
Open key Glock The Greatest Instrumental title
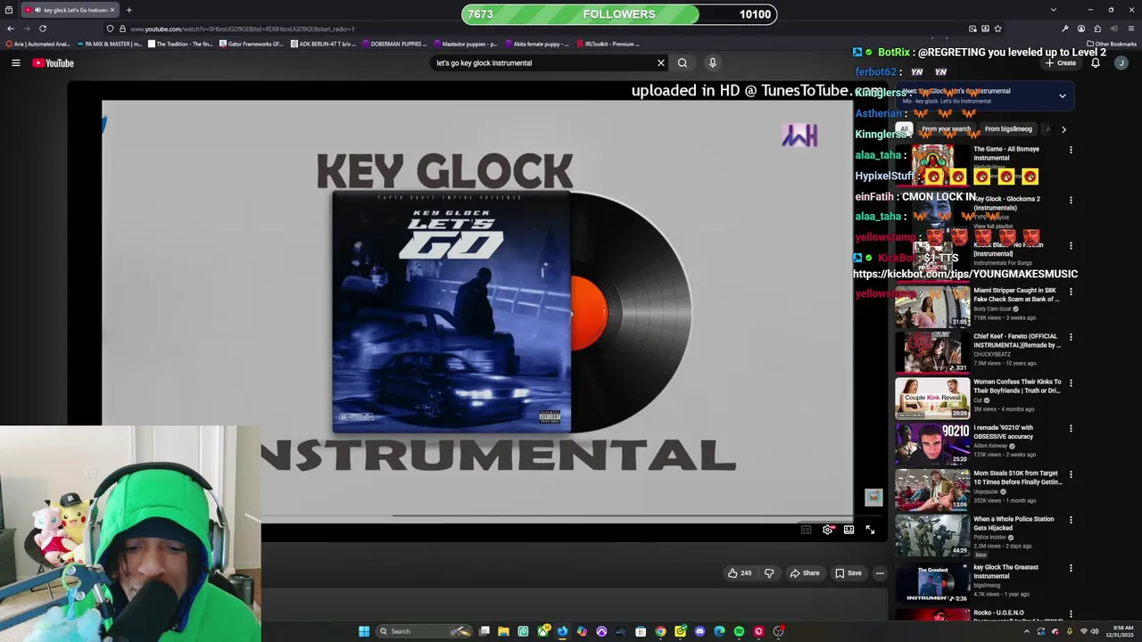click(x=1006, y=572)
